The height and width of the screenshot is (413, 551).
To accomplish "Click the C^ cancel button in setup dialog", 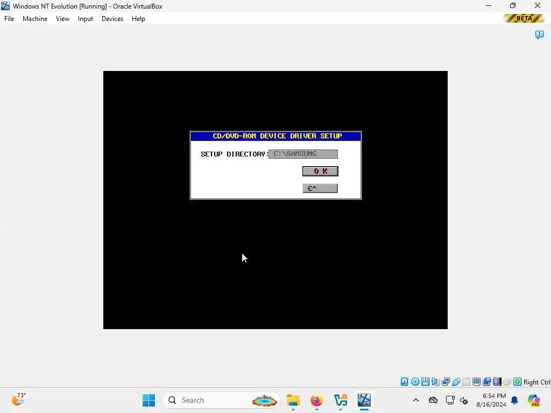I will 320,189.
